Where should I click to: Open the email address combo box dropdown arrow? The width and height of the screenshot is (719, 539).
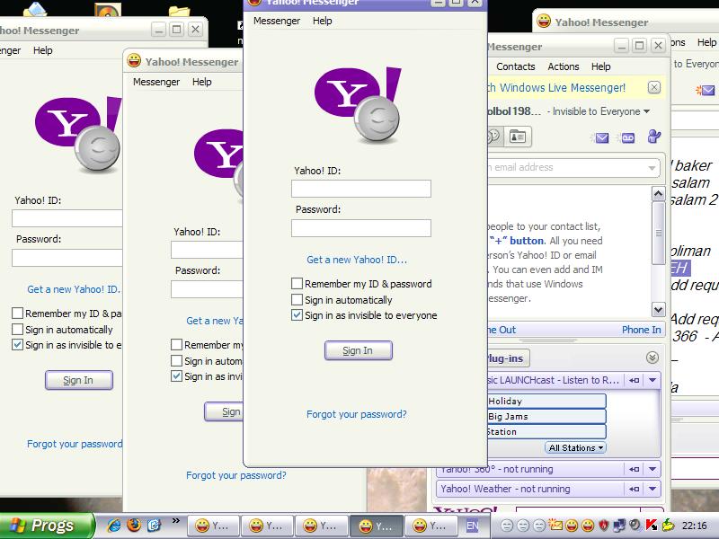click(652, 168)
